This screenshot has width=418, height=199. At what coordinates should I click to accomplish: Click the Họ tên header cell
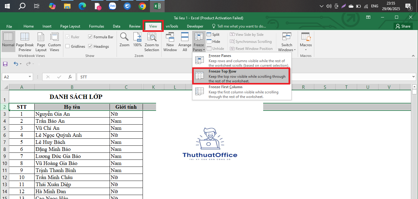pyautogui.click(x=72, y=107)
